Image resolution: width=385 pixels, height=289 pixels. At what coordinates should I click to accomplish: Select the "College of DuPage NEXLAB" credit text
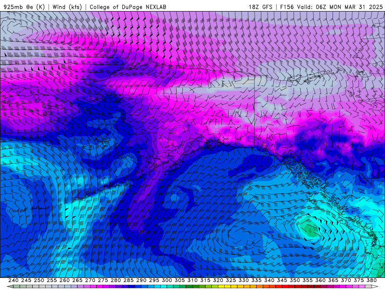click(x=128, y=7)
